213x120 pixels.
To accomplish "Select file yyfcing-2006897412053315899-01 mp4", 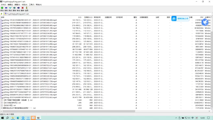I will coord(30,95).
